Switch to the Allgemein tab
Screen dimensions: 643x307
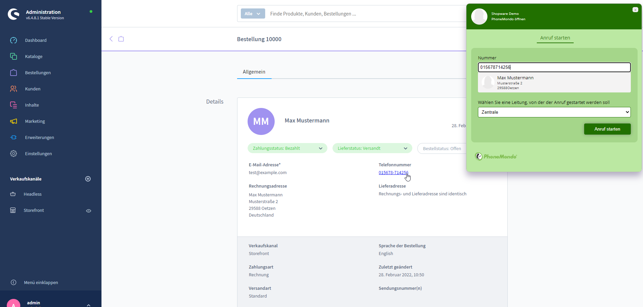[x=254, y=72]
